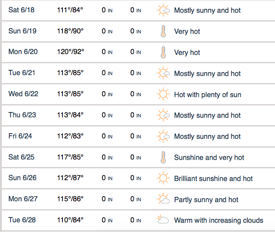Click "Warm with increasing clouds" description
275x232 pixels.
[218, 220]
